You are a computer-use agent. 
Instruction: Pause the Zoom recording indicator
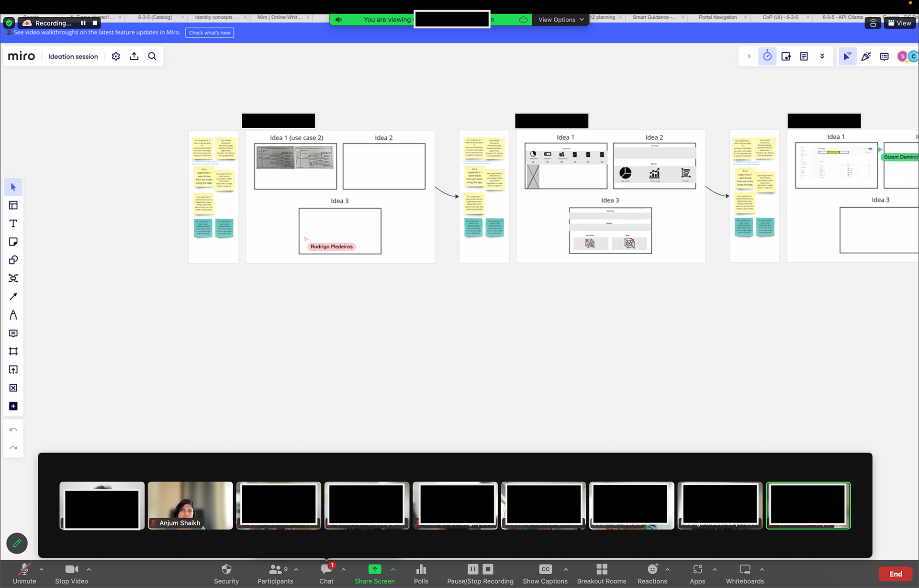pyautogui.click(x=83, y=23)
